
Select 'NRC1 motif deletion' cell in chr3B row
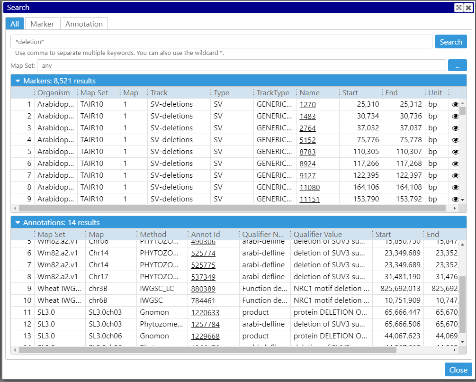point(331,289)
